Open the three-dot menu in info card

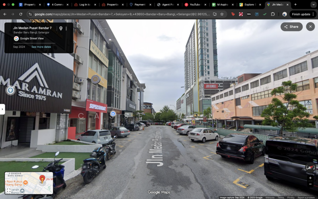coord(66,29)
